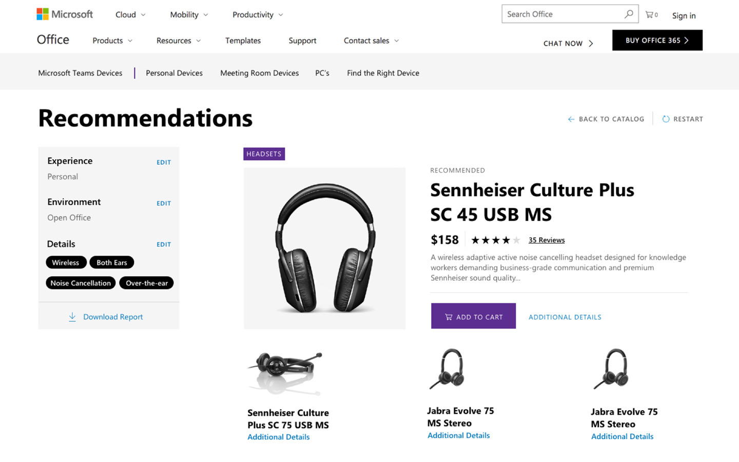This screenshot has height=462, width=739.
Task: Toggle the Noise Cancellation filter tag
Action: [x=81, y=283]
